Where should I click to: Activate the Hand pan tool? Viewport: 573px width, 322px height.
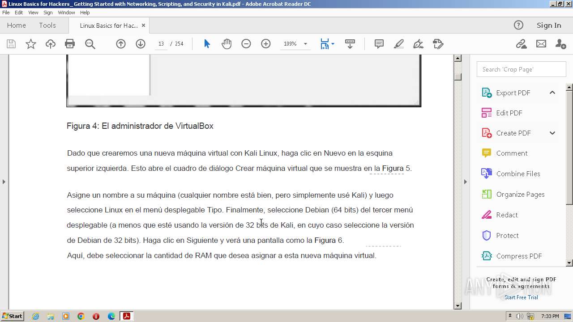[227, 44]
